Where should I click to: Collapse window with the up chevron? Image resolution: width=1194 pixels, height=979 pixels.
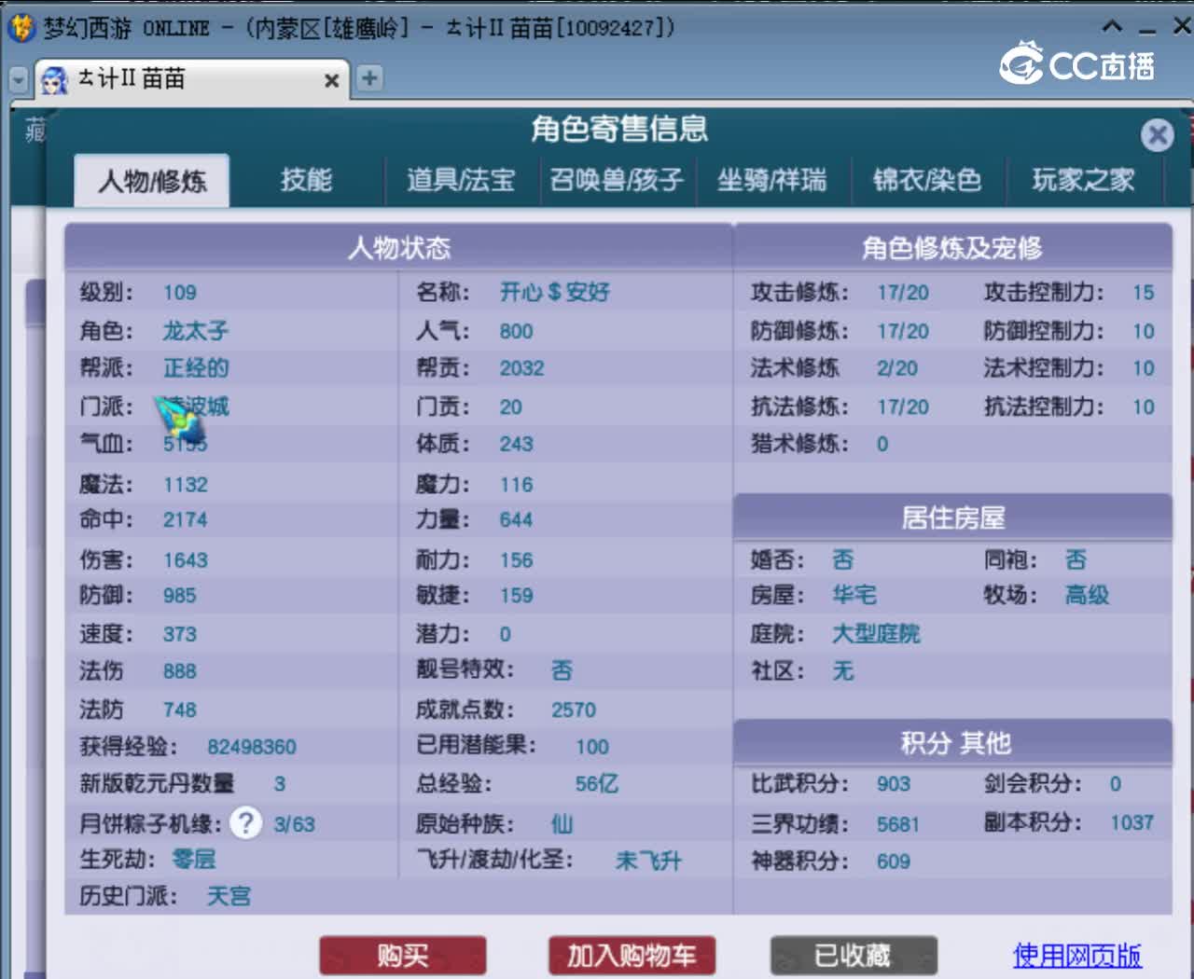(x=1112, y=26)
